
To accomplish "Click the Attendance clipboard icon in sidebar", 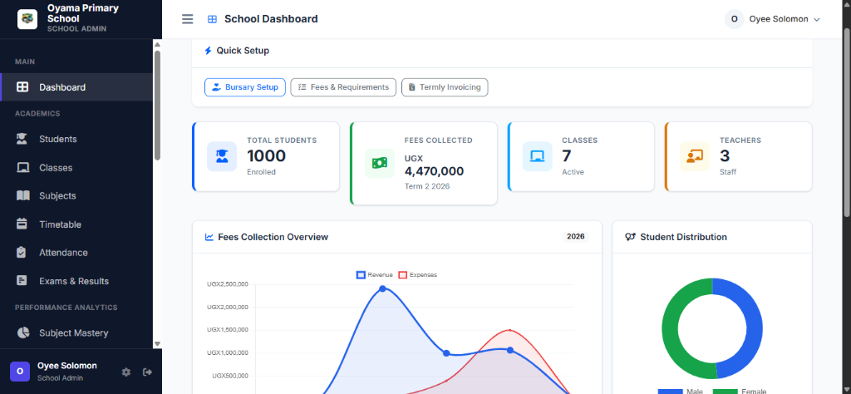I will tap(22, 253).
